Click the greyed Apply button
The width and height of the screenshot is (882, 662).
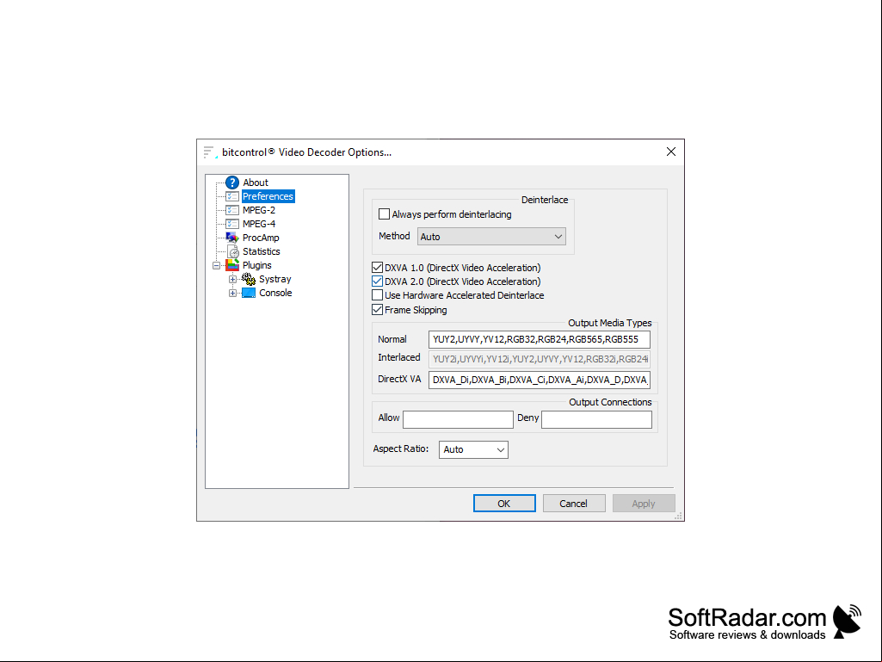click(x=644, y=504)
